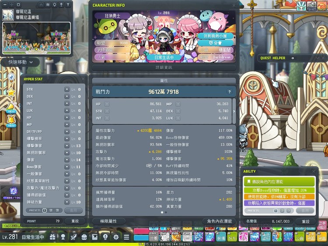Click the lightbulb notification icon on left edge
This screenshot has height=246, width=328.
click(x=11, y=78)
